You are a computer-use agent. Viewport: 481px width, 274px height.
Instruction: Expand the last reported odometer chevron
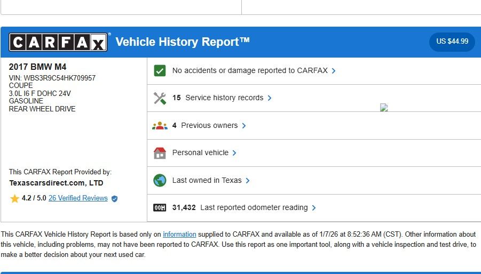coord(314,208)
